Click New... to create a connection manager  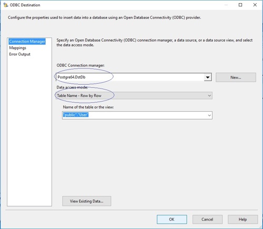(x=236, y=77)
